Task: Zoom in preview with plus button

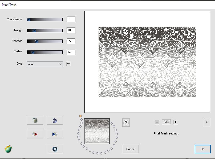Action: coord(176,122)
